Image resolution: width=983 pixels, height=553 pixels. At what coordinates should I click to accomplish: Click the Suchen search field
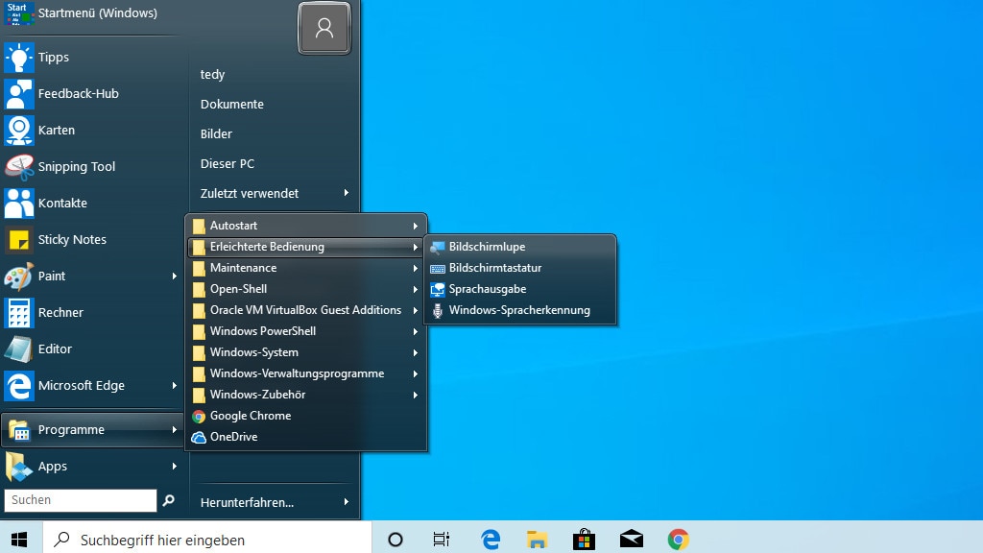[80, 500]
